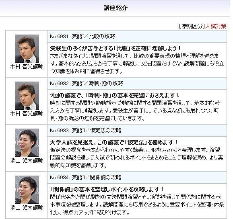Click the 講座紹介 page heading
The width and height of the screenshot is (233, 219).
tap(115, 8)
